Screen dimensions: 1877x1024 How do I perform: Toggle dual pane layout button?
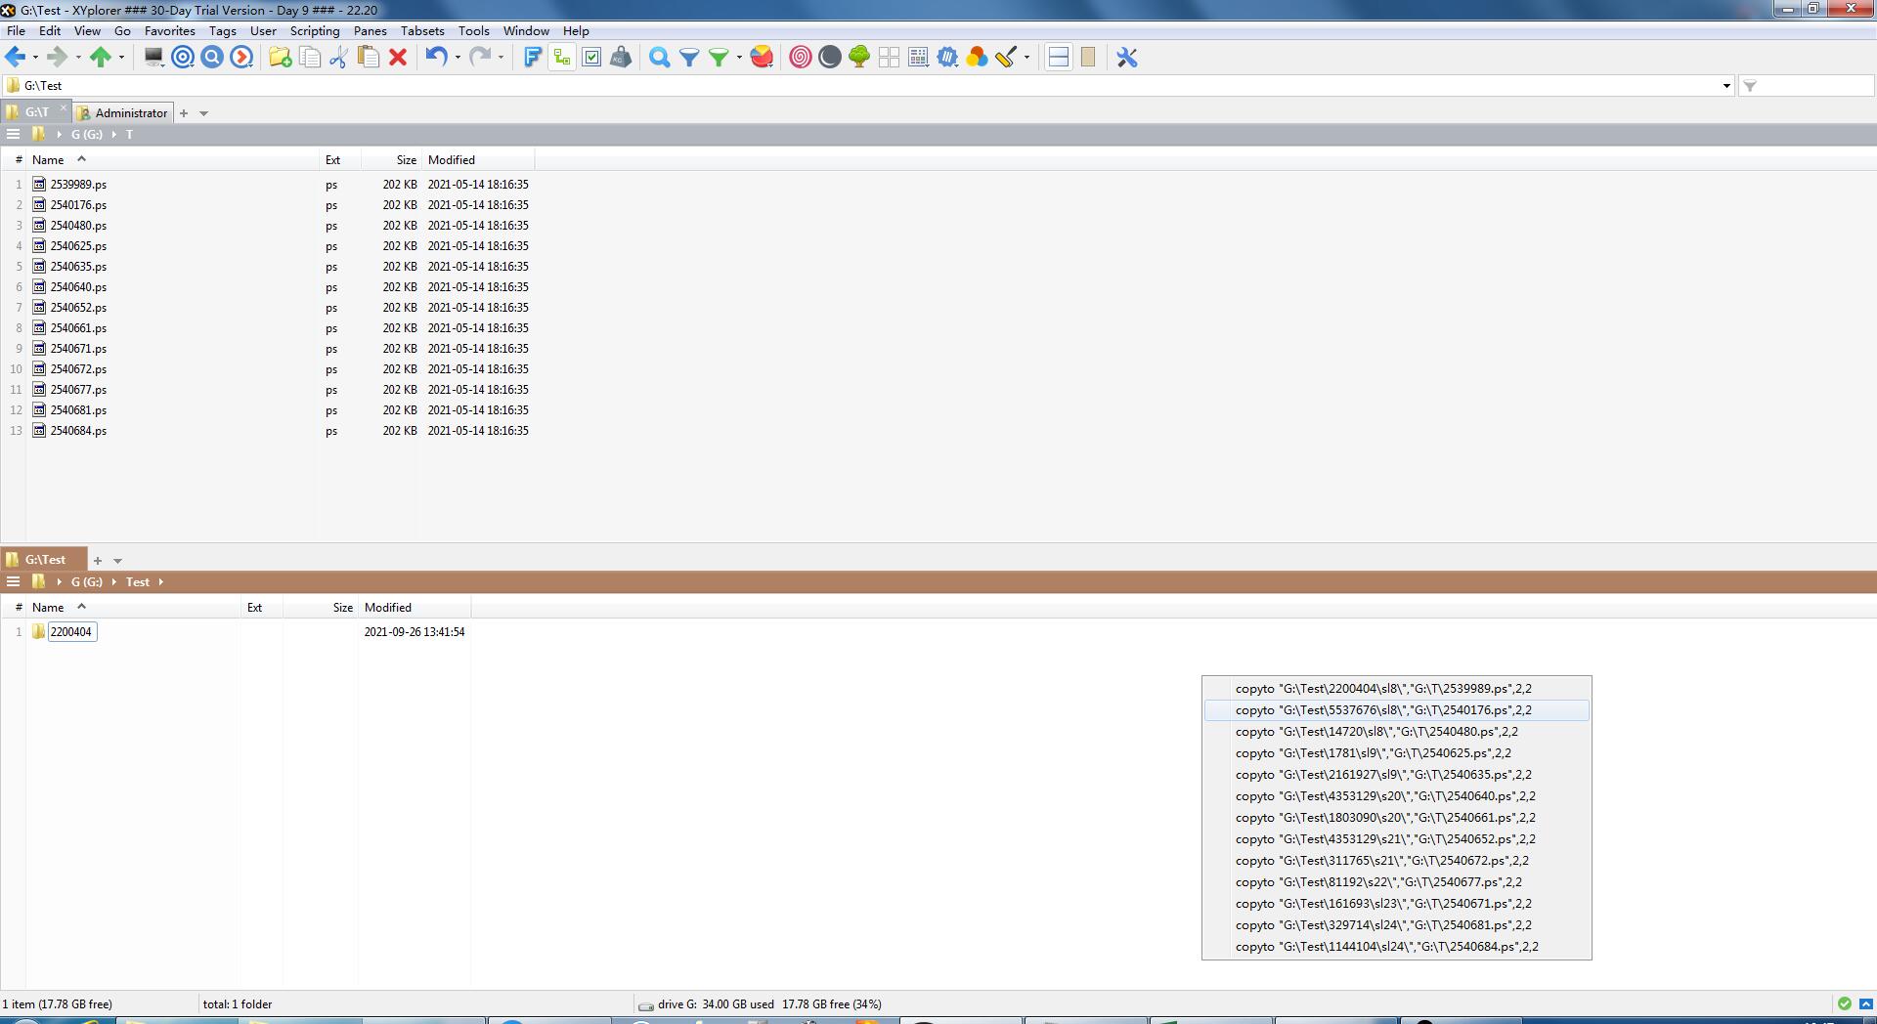pos(1058,58)
